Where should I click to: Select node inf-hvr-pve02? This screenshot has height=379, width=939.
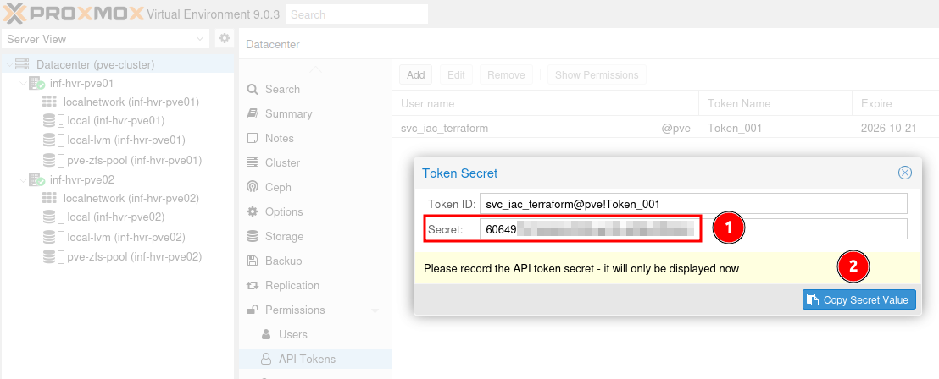[x=82, y=180]
